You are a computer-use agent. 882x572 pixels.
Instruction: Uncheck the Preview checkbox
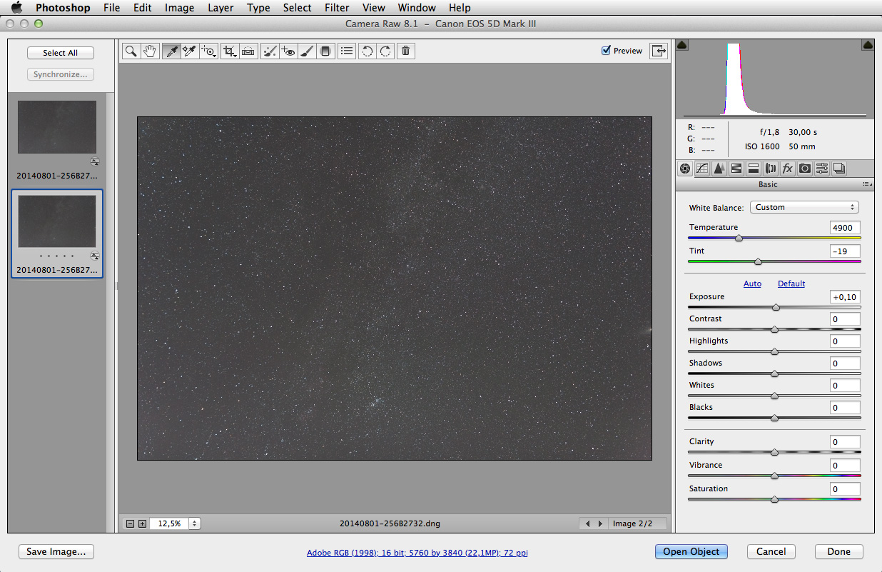pos(607,51)
